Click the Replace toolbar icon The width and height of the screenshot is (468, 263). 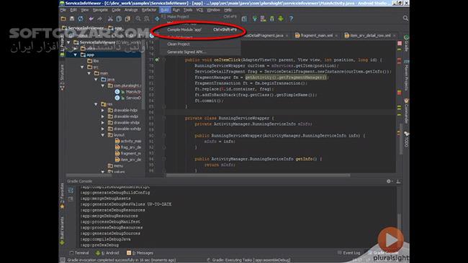point(147,19)
